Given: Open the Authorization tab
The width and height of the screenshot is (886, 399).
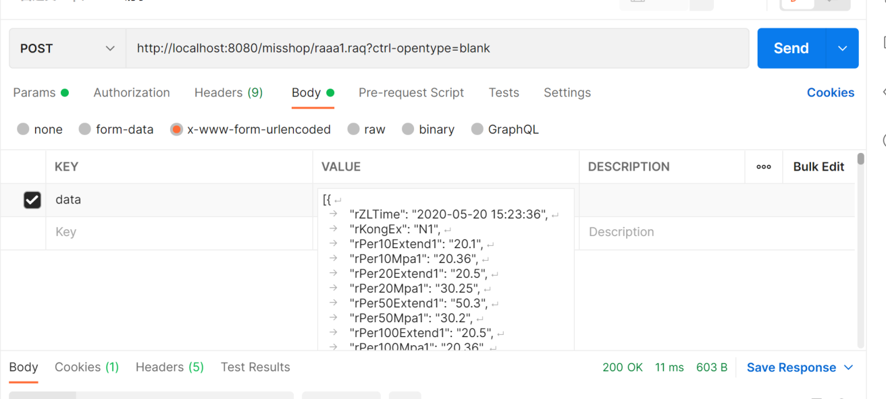Looking at the screenshot, I should pos(132,93).
